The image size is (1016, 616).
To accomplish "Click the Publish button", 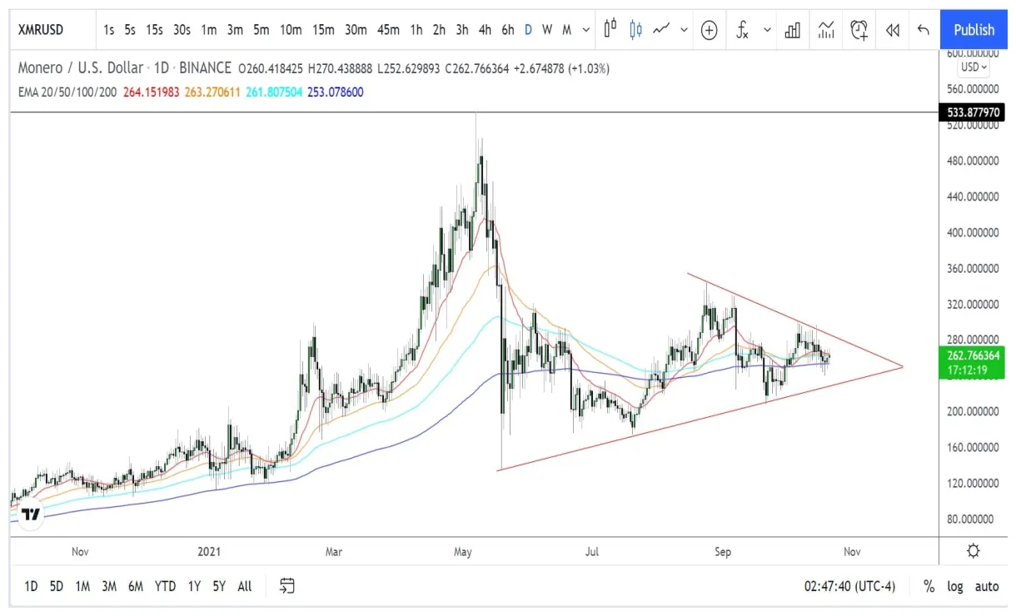I will (973, 29).
